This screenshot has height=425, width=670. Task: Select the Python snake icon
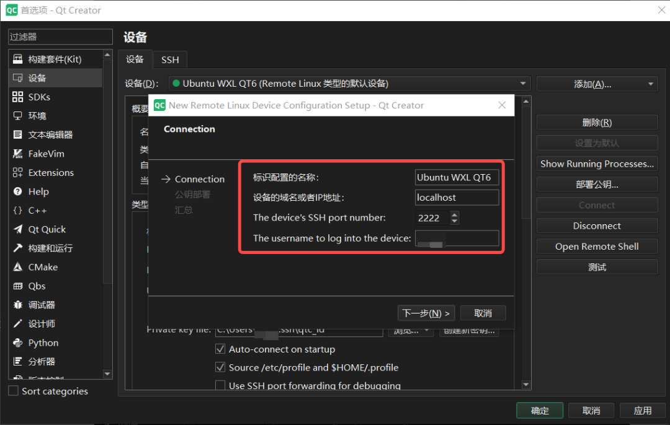(x=17, y=343)
